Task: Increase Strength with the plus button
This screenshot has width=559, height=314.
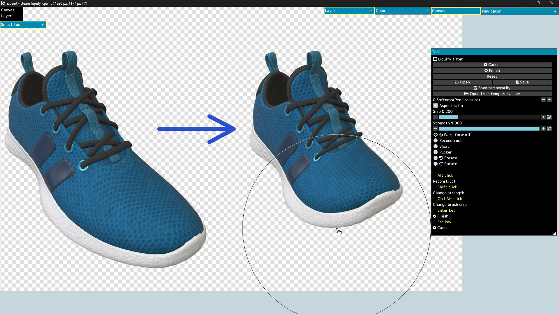Action: [543, 129]
